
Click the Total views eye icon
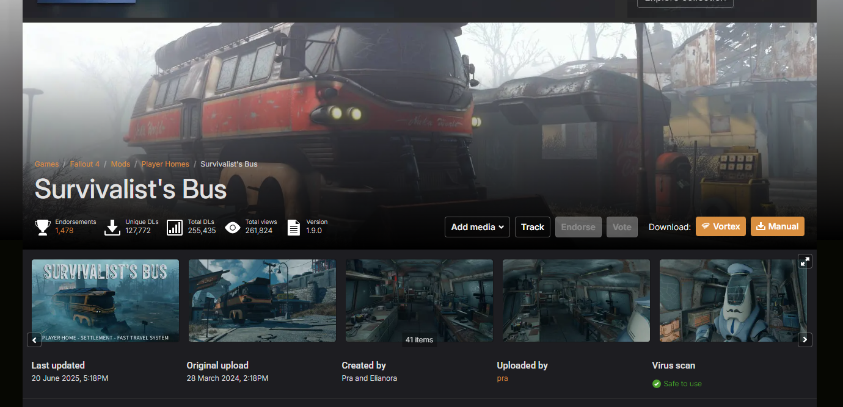(233, 228)
